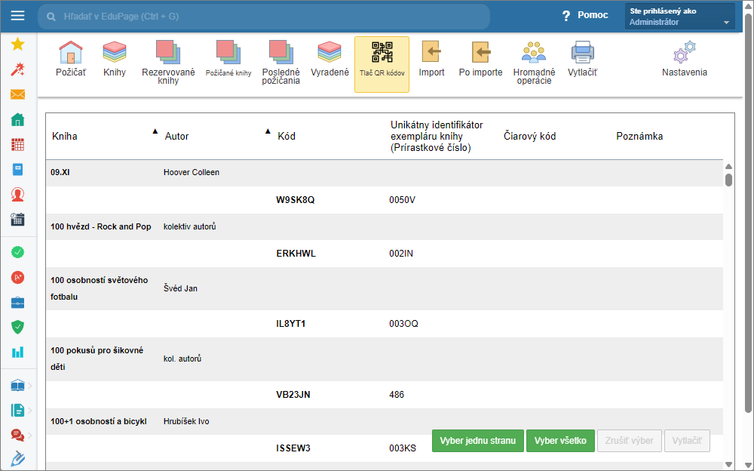The width and height of the screenshot is (754, 471).
Task: Sort by the Autor column arrow
Action: (268, 131)
